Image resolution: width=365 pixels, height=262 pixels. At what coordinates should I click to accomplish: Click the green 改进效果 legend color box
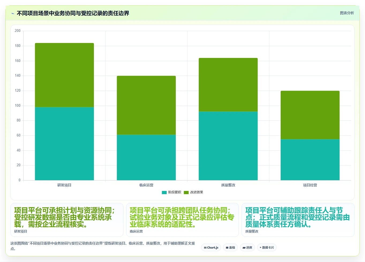pos(186,192)
